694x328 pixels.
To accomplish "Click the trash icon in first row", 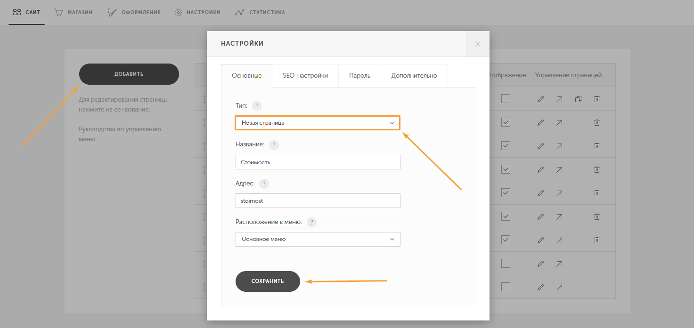I will (596, 99).
